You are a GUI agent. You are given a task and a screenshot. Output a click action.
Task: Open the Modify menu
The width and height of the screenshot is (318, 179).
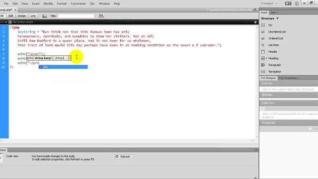click(x=48, y=3)
